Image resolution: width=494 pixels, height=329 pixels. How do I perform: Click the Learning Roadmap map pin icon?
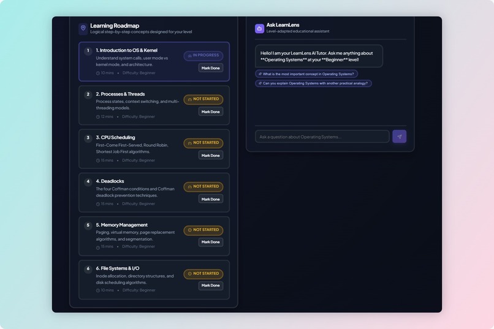coord(83,28)
